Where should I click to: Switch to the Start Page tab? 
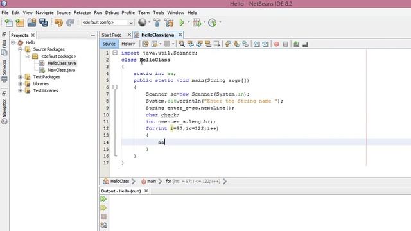112,35
